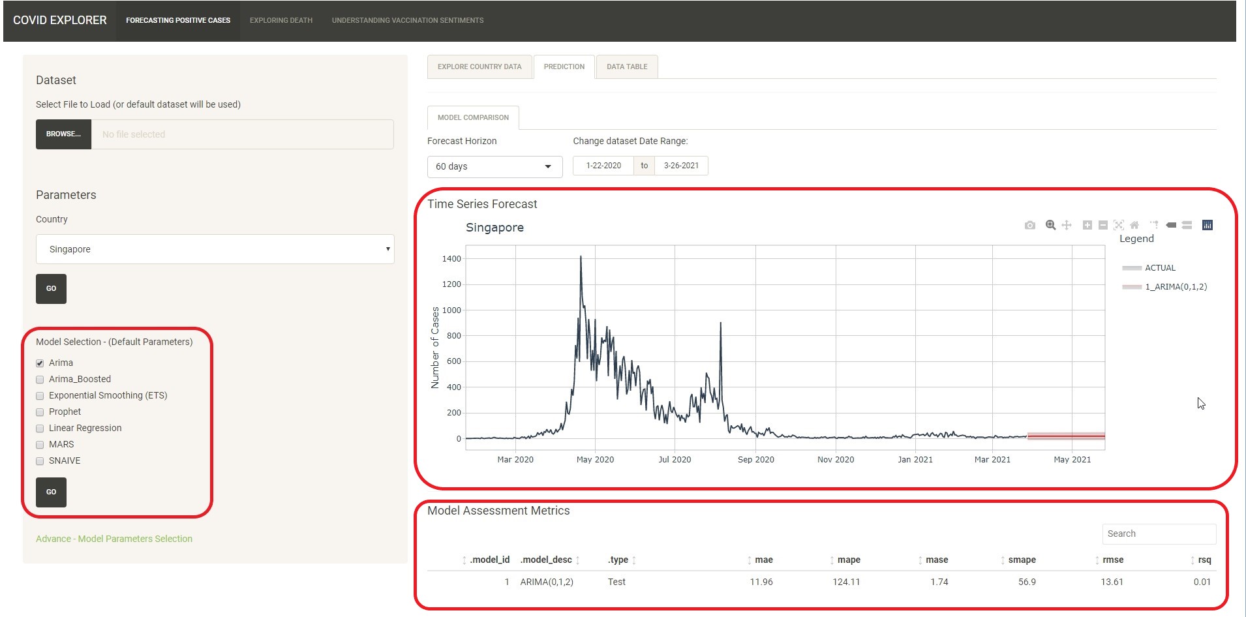Screen dimensions: 1246x617
Task: Open the Exploring Death navigation tab
Action: (x=281, y=20)
